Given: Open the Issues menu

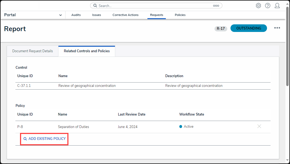Looking at the screenshot, I should (x=97, y=15).
